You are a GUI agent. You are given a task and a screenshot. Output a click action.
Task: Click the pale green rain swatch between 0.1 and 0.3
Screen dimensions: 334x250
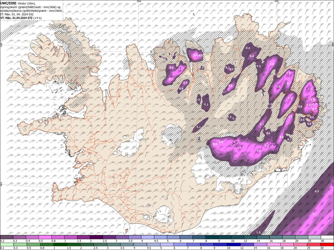coord(7,245)
